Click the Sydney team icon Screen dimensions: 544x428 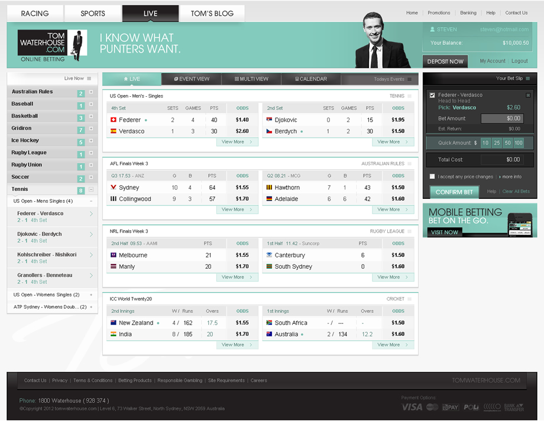pyautogui.click(x=113, y=187)
